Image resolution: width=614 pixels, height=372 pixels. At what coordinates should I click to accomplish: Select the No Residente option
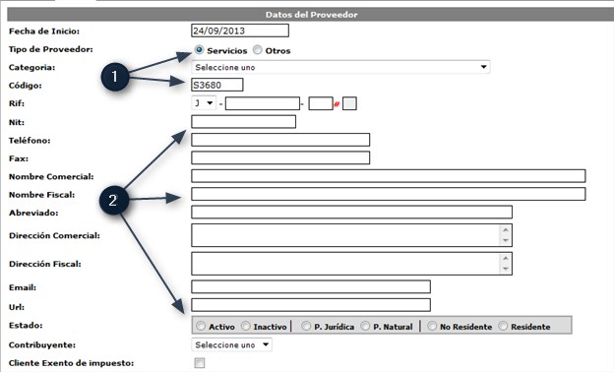[x=432, y=326]
